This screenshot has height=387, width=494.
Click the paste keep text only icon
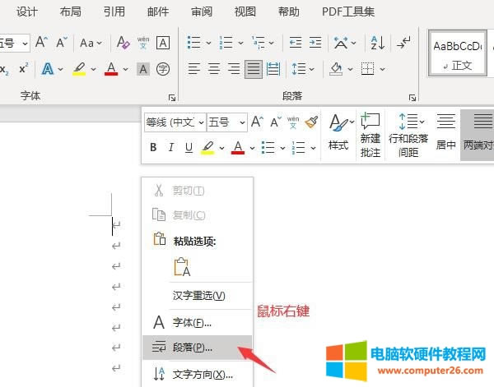pyautogui.click(x=182, y=267)
